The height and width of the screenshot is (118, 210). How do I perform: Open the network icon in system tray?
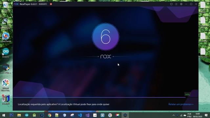click(x=181, y=115)
